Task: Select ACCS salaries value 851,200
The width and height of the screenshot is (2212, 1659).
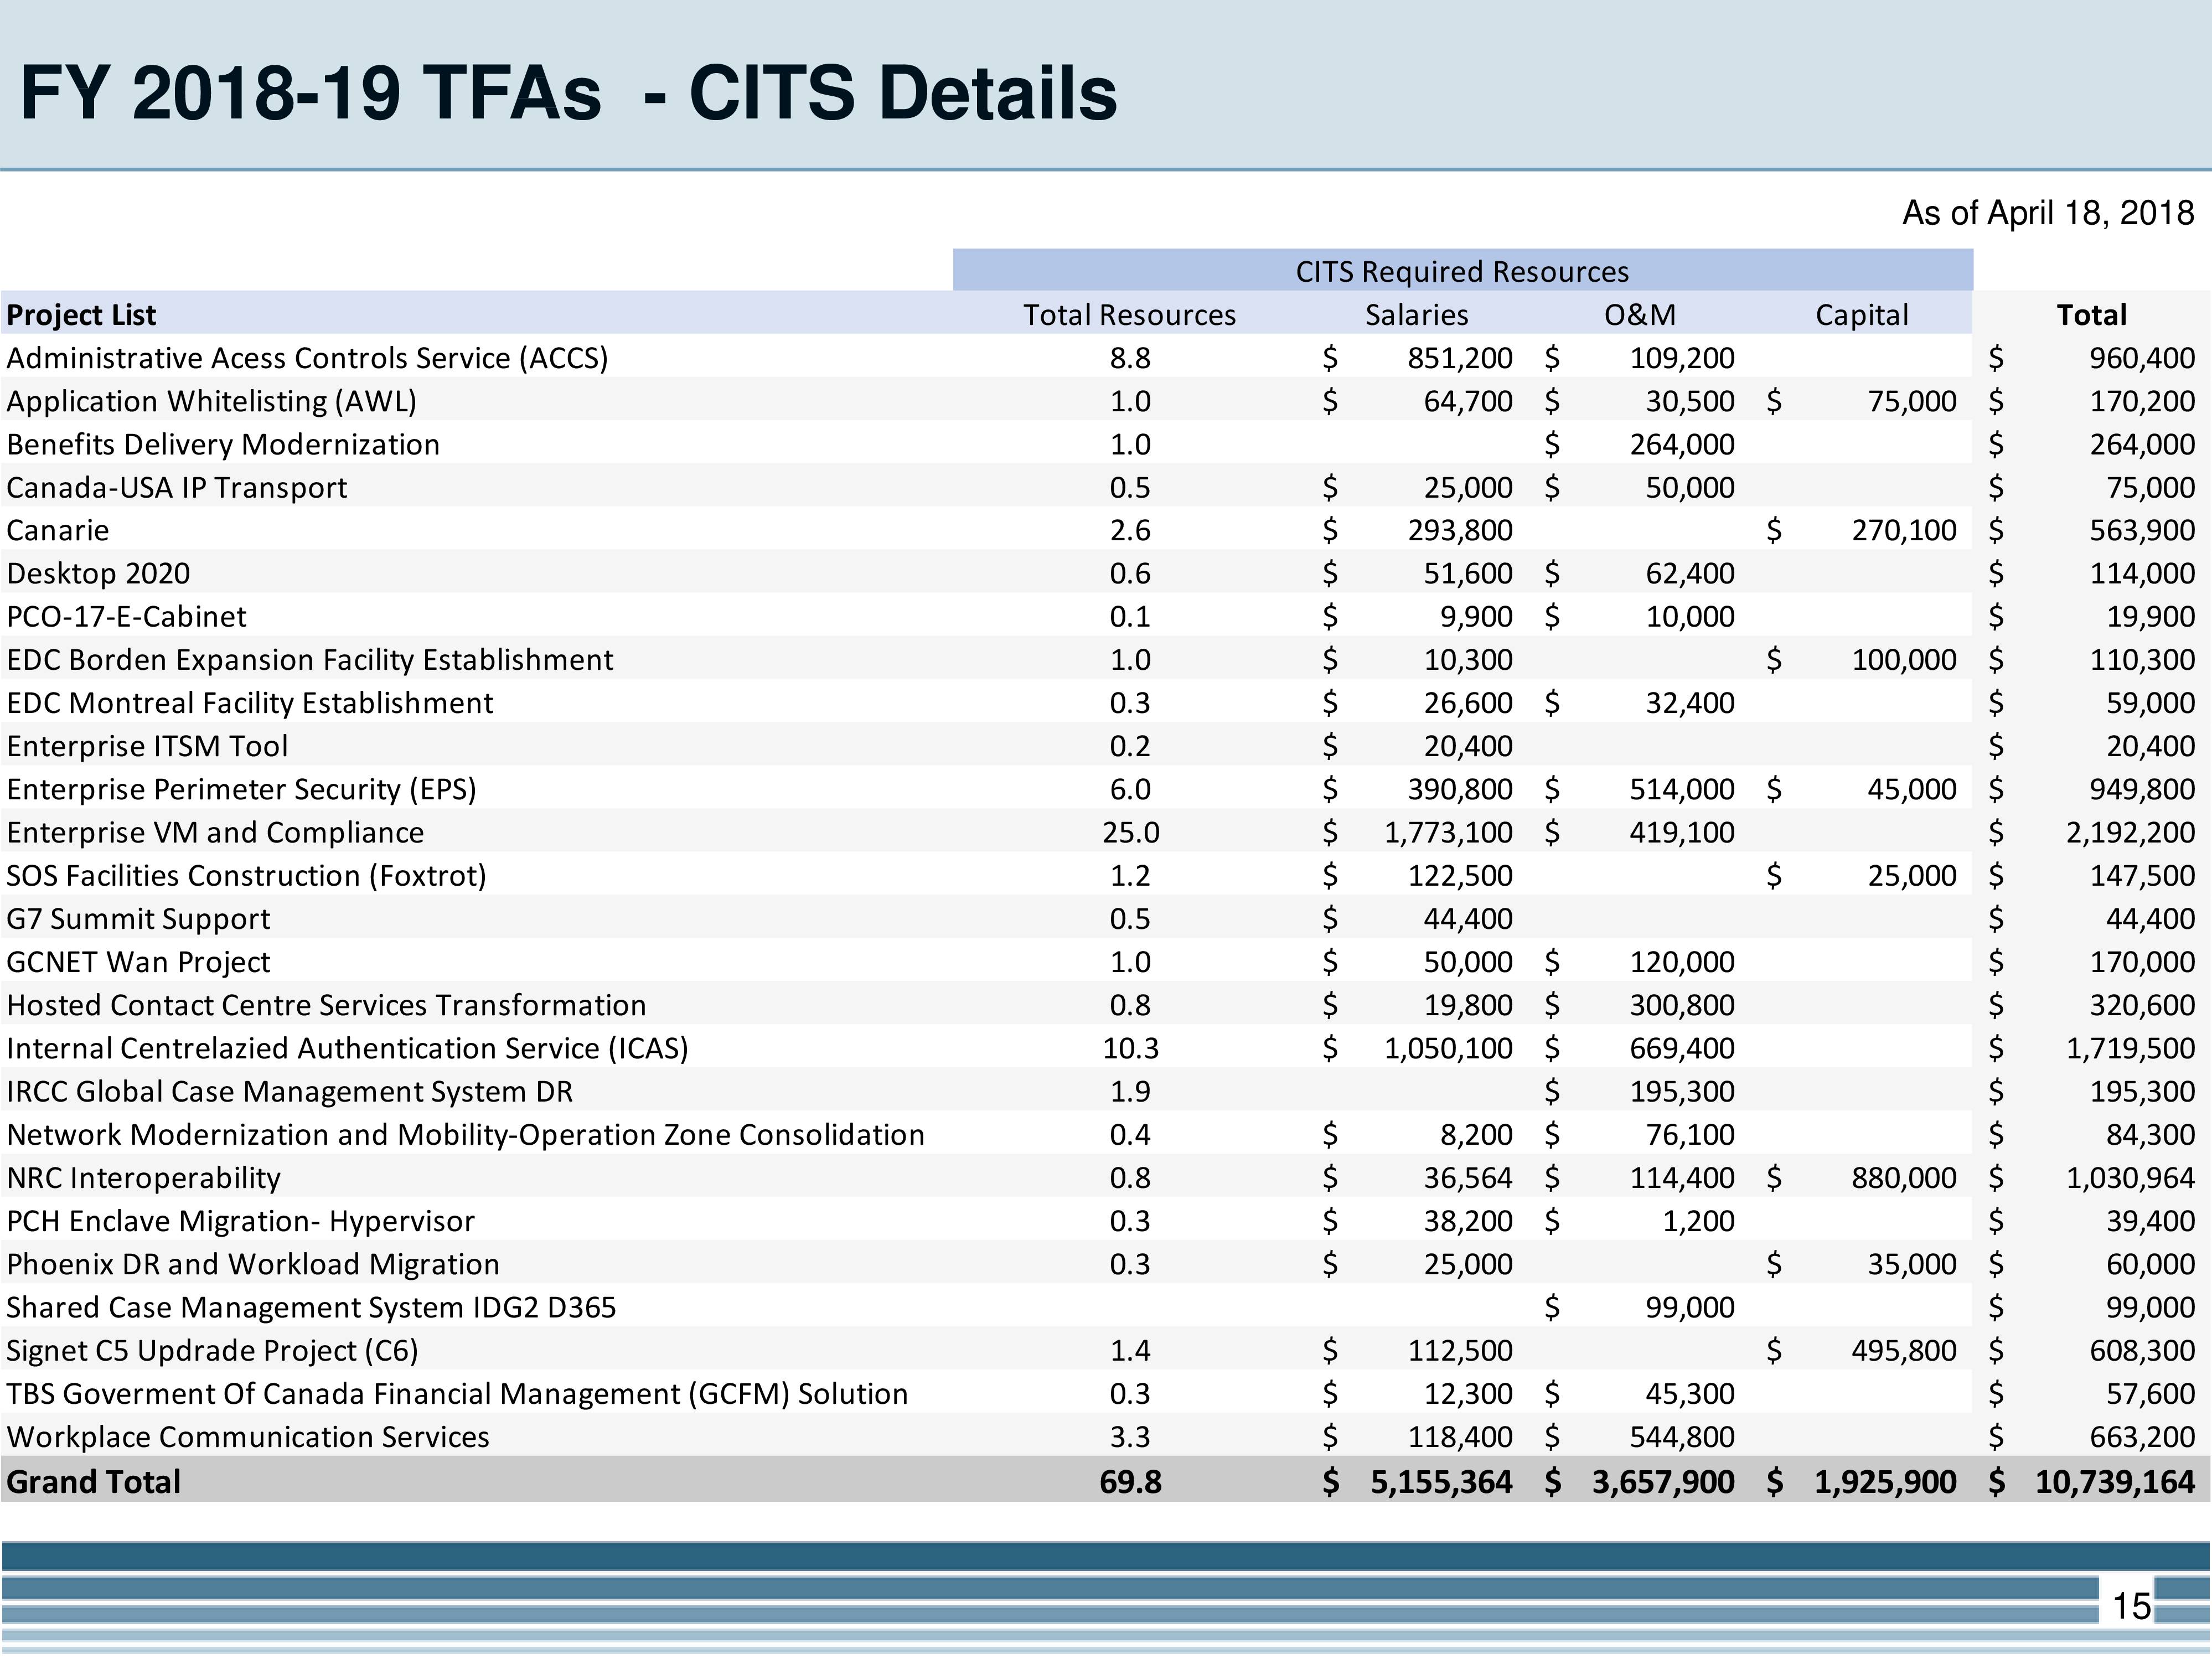Action: coord(1460,358)
